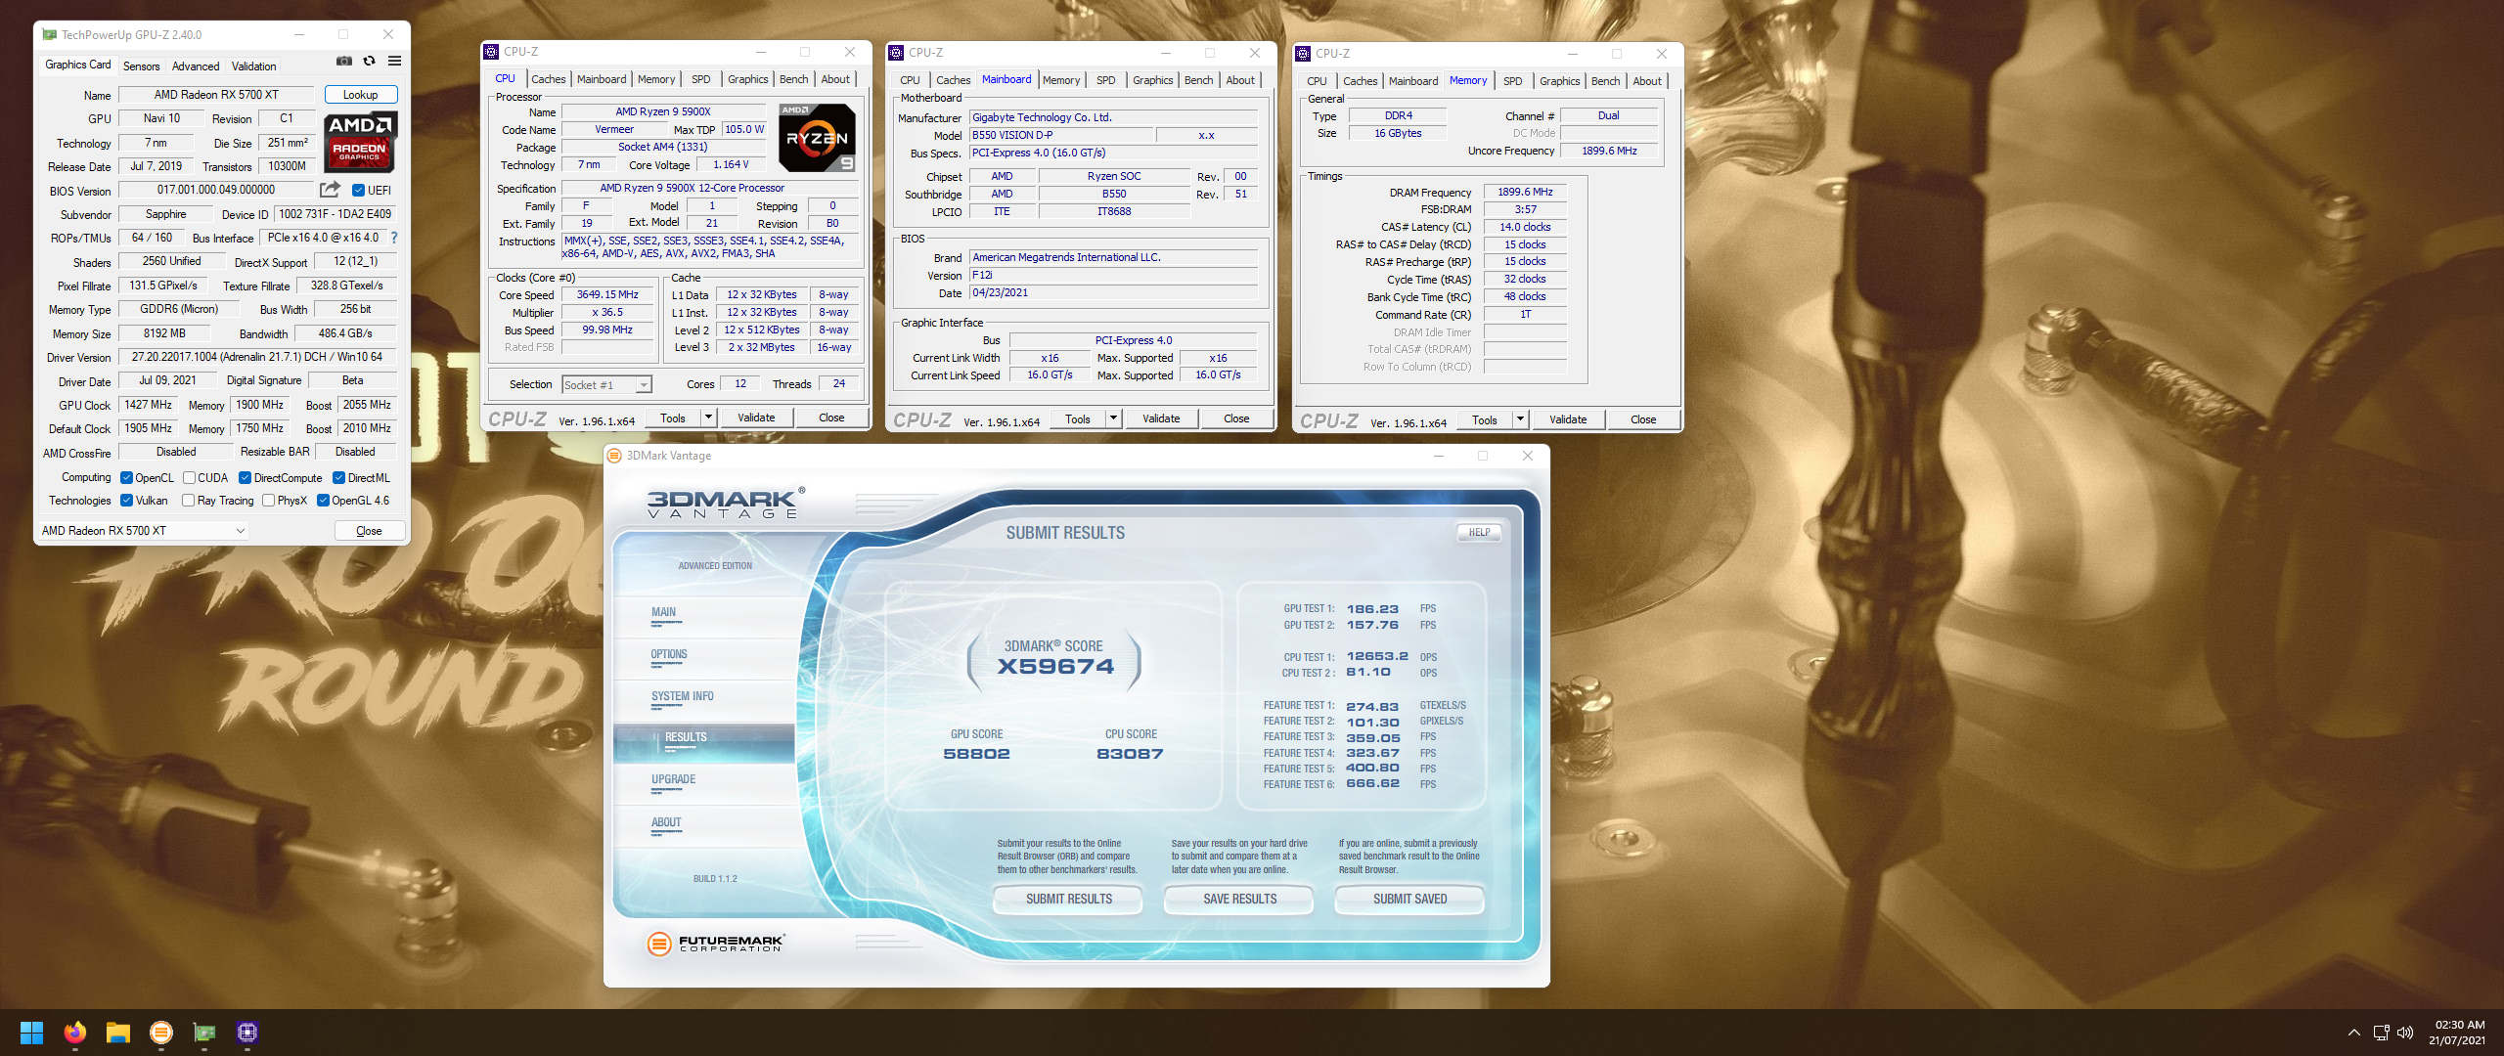Image resolution: width=2504 pixels, height=1056 pixels.
Task: Click CPU-Z taskbar icon
Action: (x=247, y=1033)
